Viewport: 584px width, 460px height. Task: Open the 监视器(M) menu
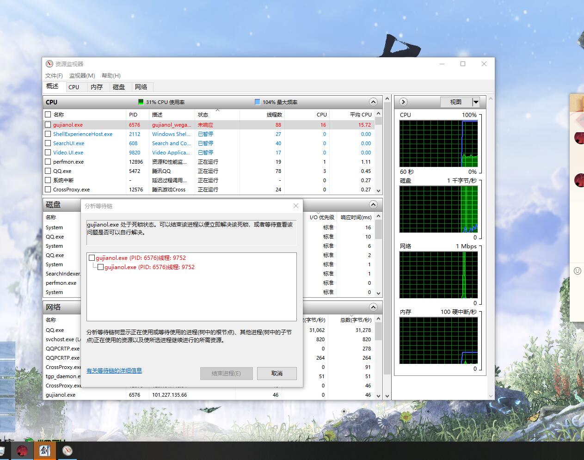pyautogui.click(x=82, y=75)
